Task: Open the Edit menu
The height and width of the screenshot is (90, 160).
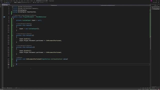Action: (x=5, y=1)
